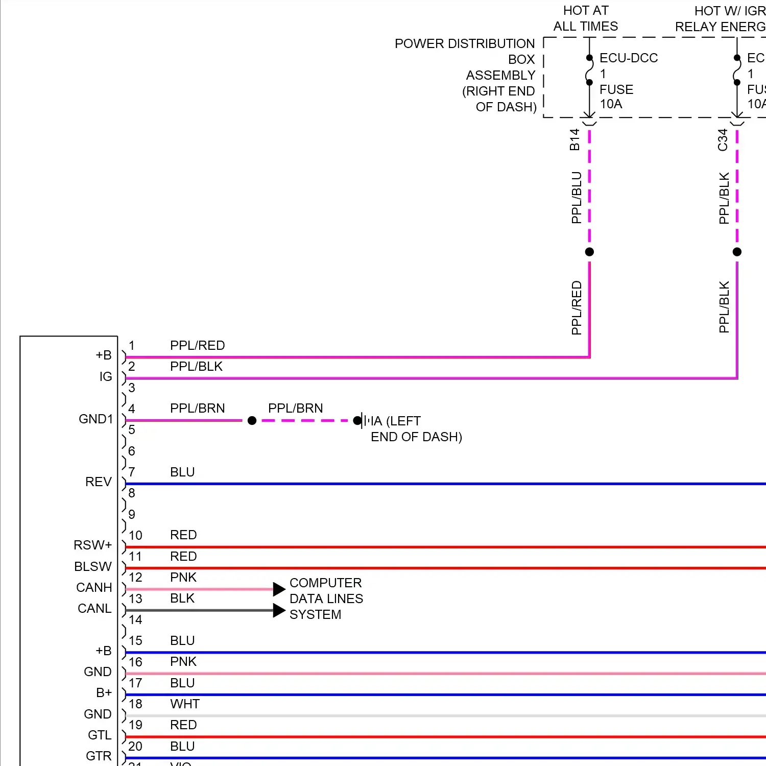Click the "RED" label at pin 10
Viewport: 766px width, 766px height.
pyautogui.click(x=183, y=535)
